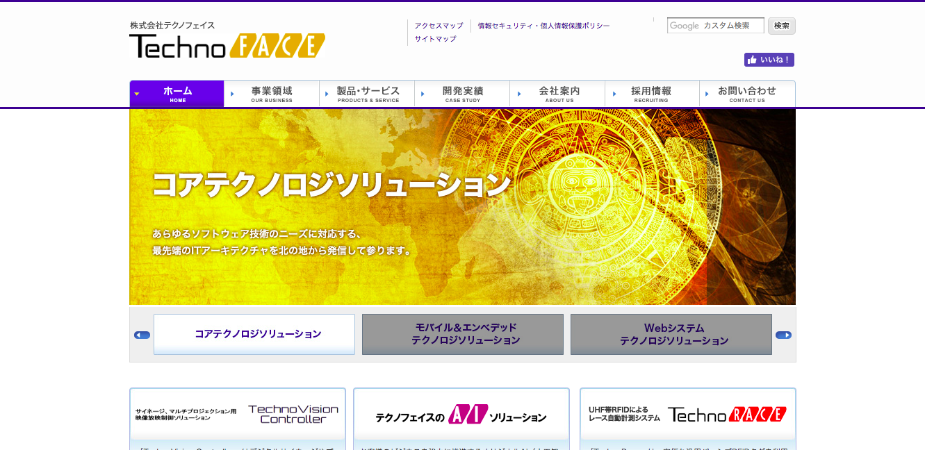Select モバイル&エンベデッド テクノロジソリューション slide tab

click(x=463, y=334)
